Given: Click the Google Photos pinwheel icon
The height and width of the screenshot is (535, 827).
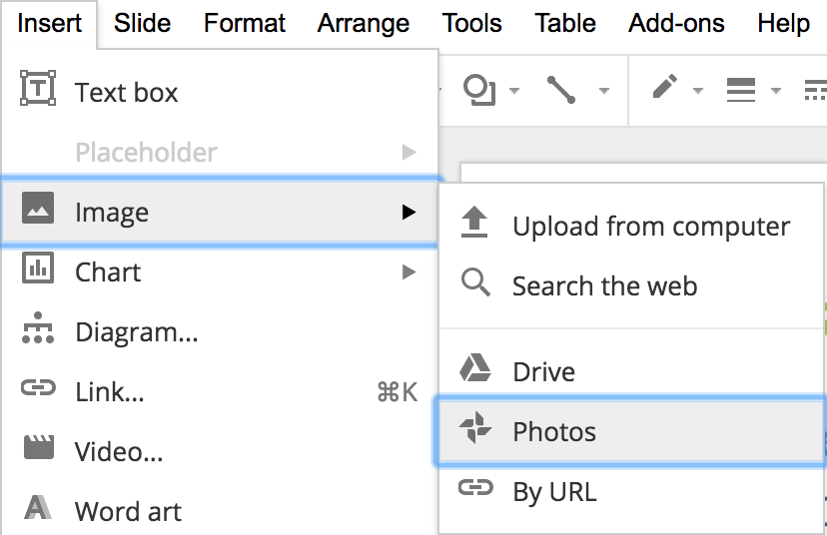Looking at the screenshot, I should [475, 430].
